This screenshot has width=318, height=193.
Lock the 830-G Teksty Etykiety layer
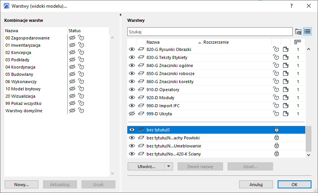(276, 57)
